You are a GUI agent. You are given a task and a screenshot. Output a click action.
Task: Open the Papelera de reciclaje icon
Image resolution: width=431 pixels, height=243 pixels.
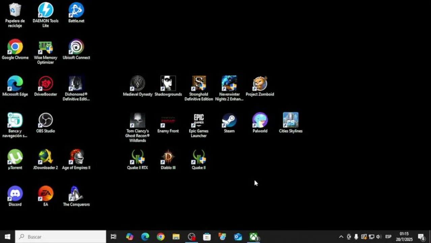coord(15,15)
